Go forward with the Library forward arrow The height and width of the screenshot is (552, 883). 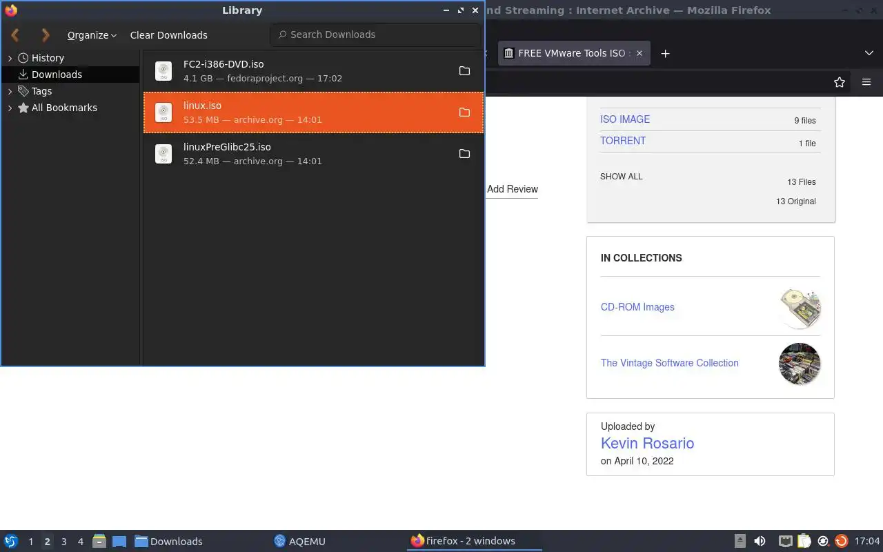tap(46, 34)
